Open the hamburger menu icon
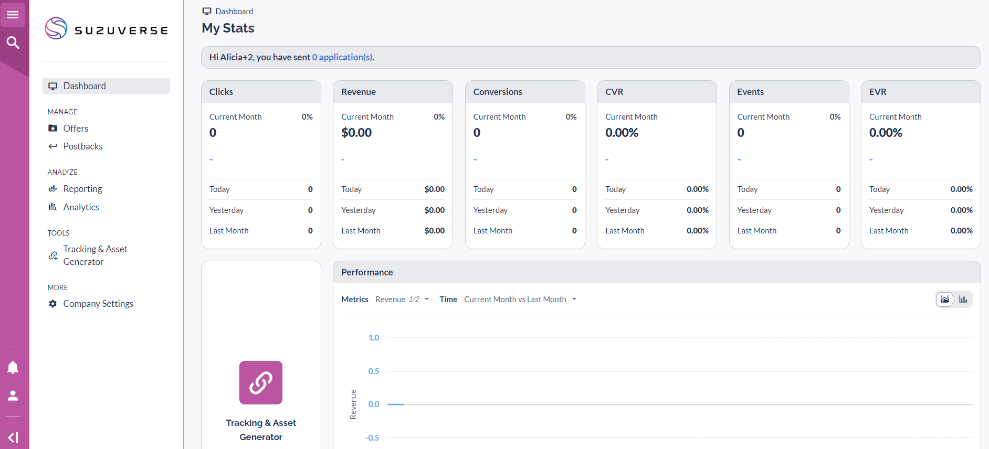The image size is (989, 449). point(13,15)
